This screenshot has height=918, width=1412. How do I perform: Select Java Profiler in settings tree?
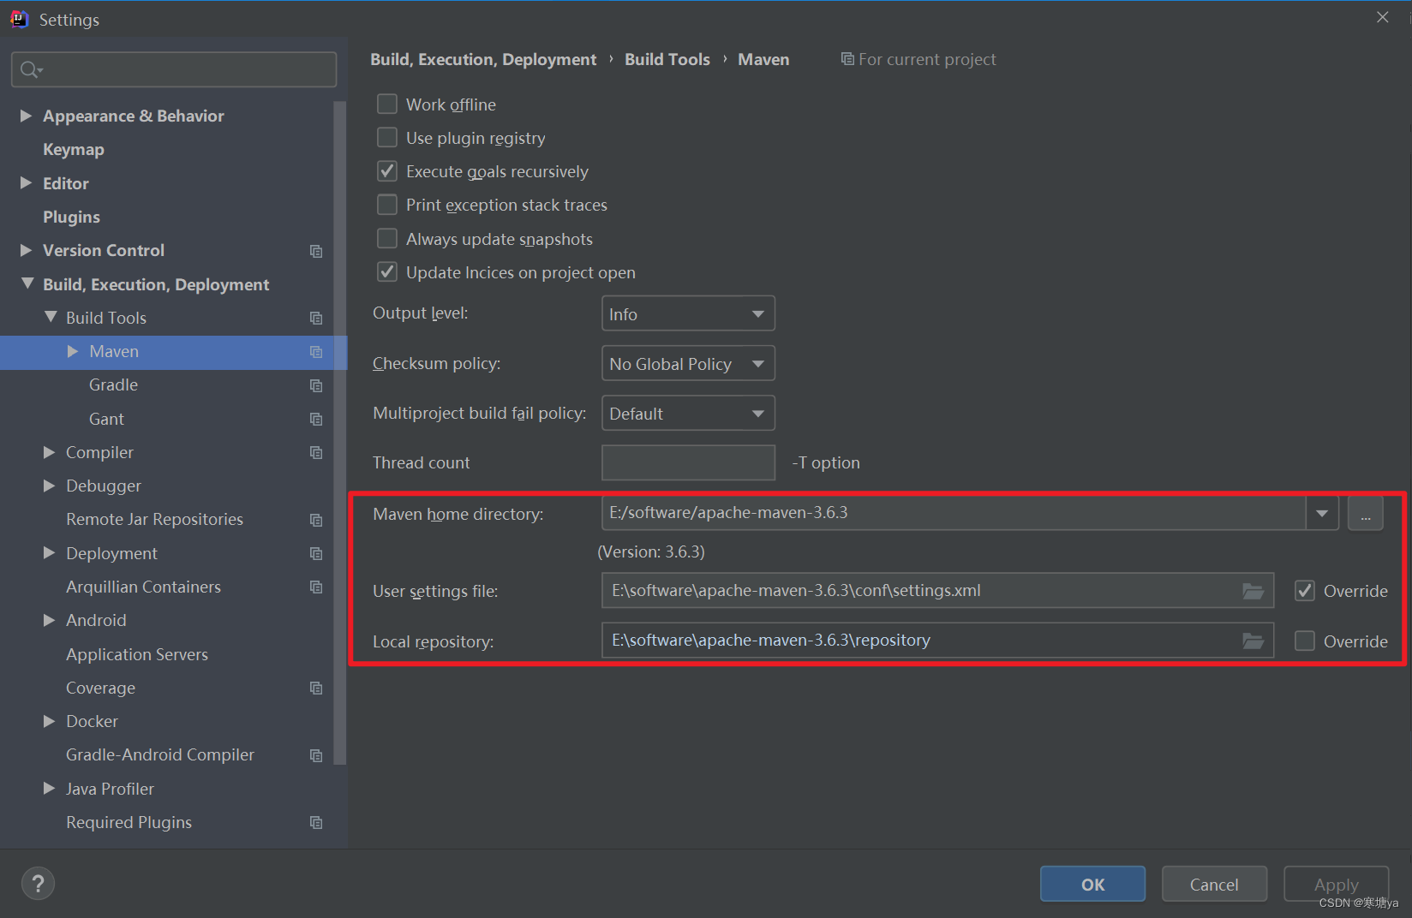click(110, 789)
